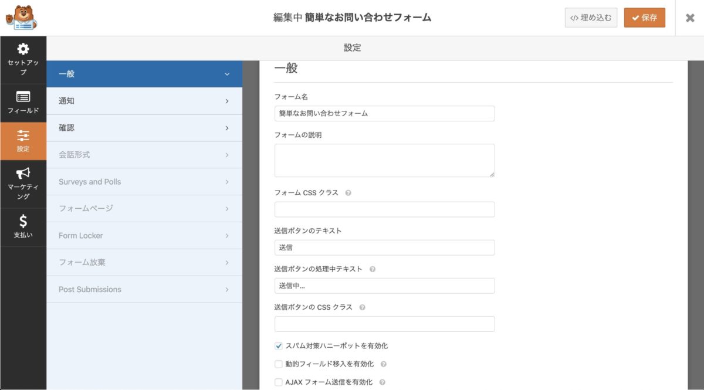Click help icon beside フォーム CSS クラス
Viewport: 704px width, 390px height.
tap(348, 193)
